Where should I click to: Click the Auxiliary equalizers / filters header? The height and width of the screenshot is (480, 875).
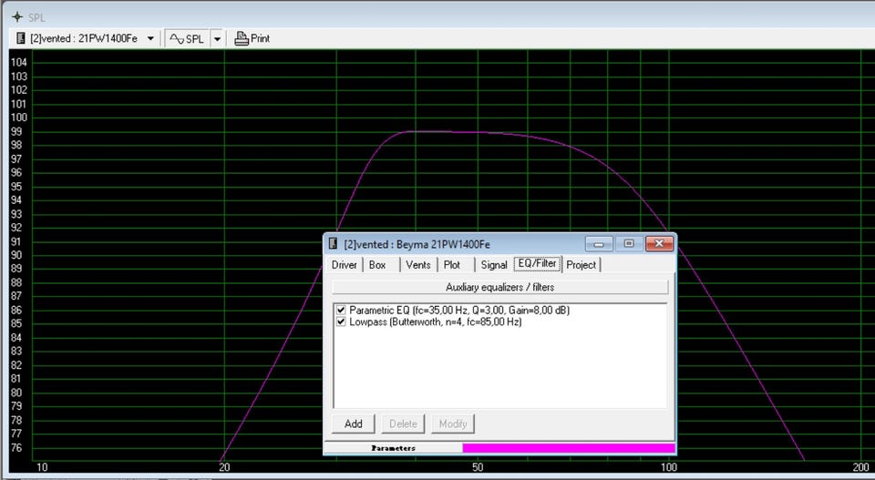coord(499,287)
